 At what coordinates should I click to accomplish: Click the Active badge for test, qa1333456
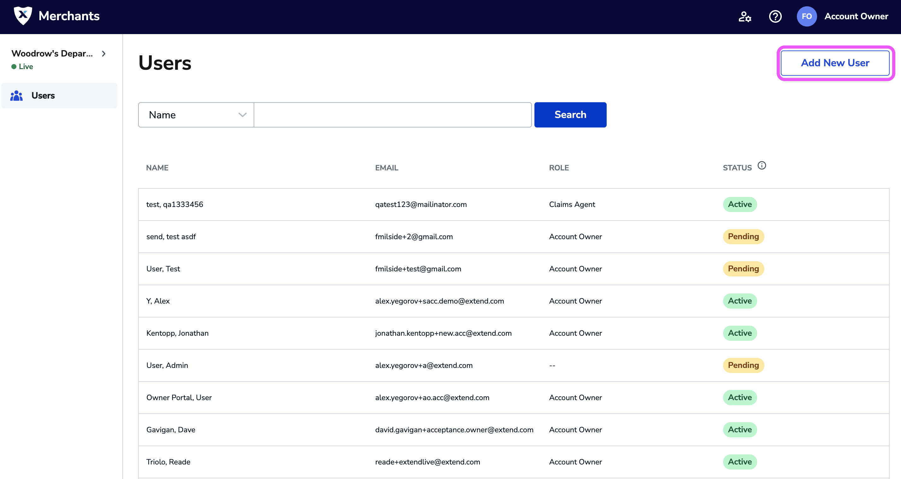click(740, 204)
